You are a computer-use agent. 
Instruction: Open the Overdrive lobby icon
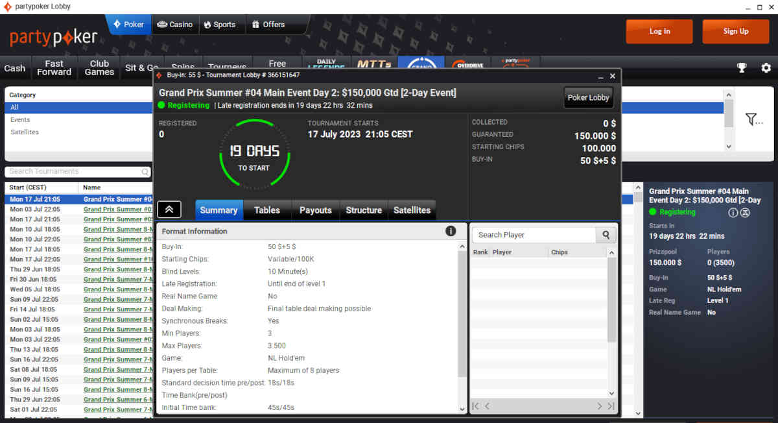(468, 65)
